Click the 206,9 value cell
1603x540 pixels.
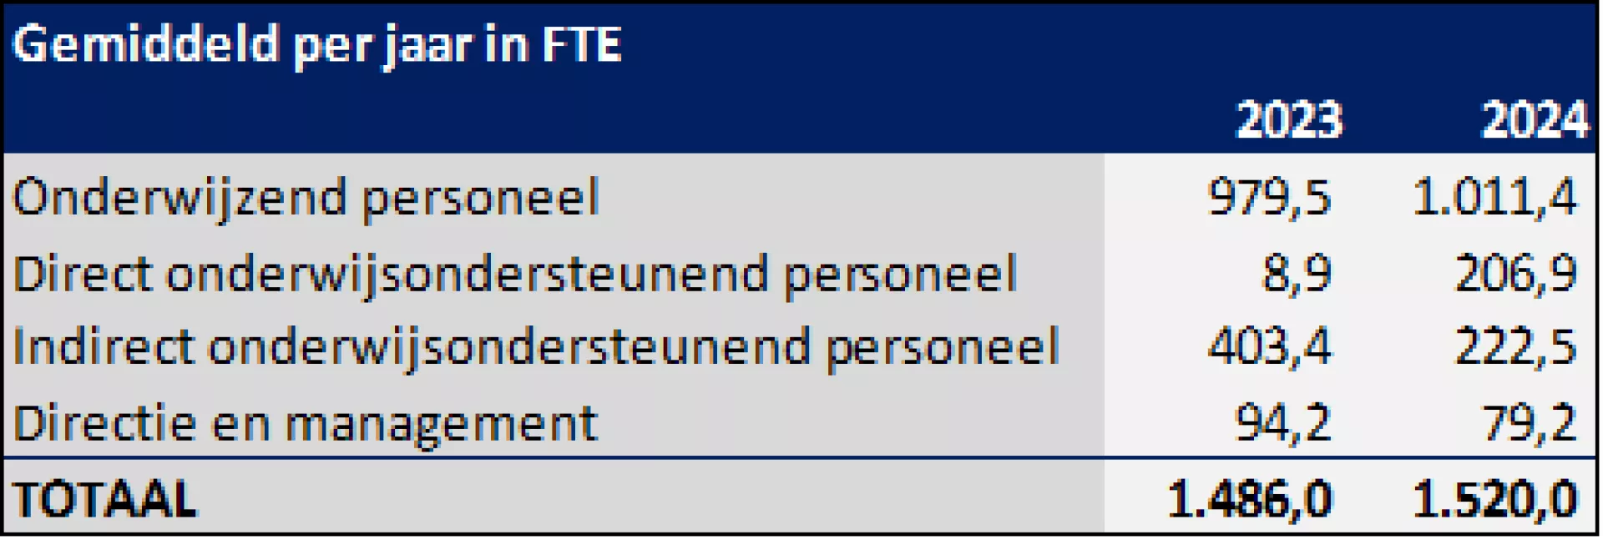pos(1515,274)
